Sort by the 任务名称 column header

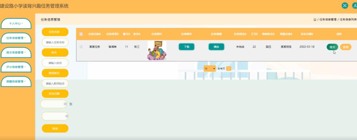[95, 34]
